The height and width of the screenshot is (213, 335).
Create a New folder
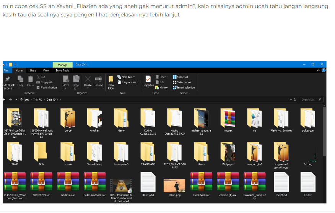[x=111, y=82]
